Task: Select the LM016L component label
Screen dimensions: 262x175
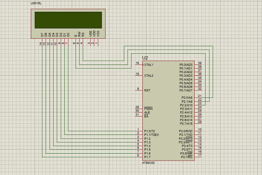Action: point(36,3)
